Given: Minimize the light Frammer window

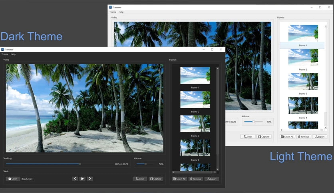Looking at the screenshot, I should (311, 7).
